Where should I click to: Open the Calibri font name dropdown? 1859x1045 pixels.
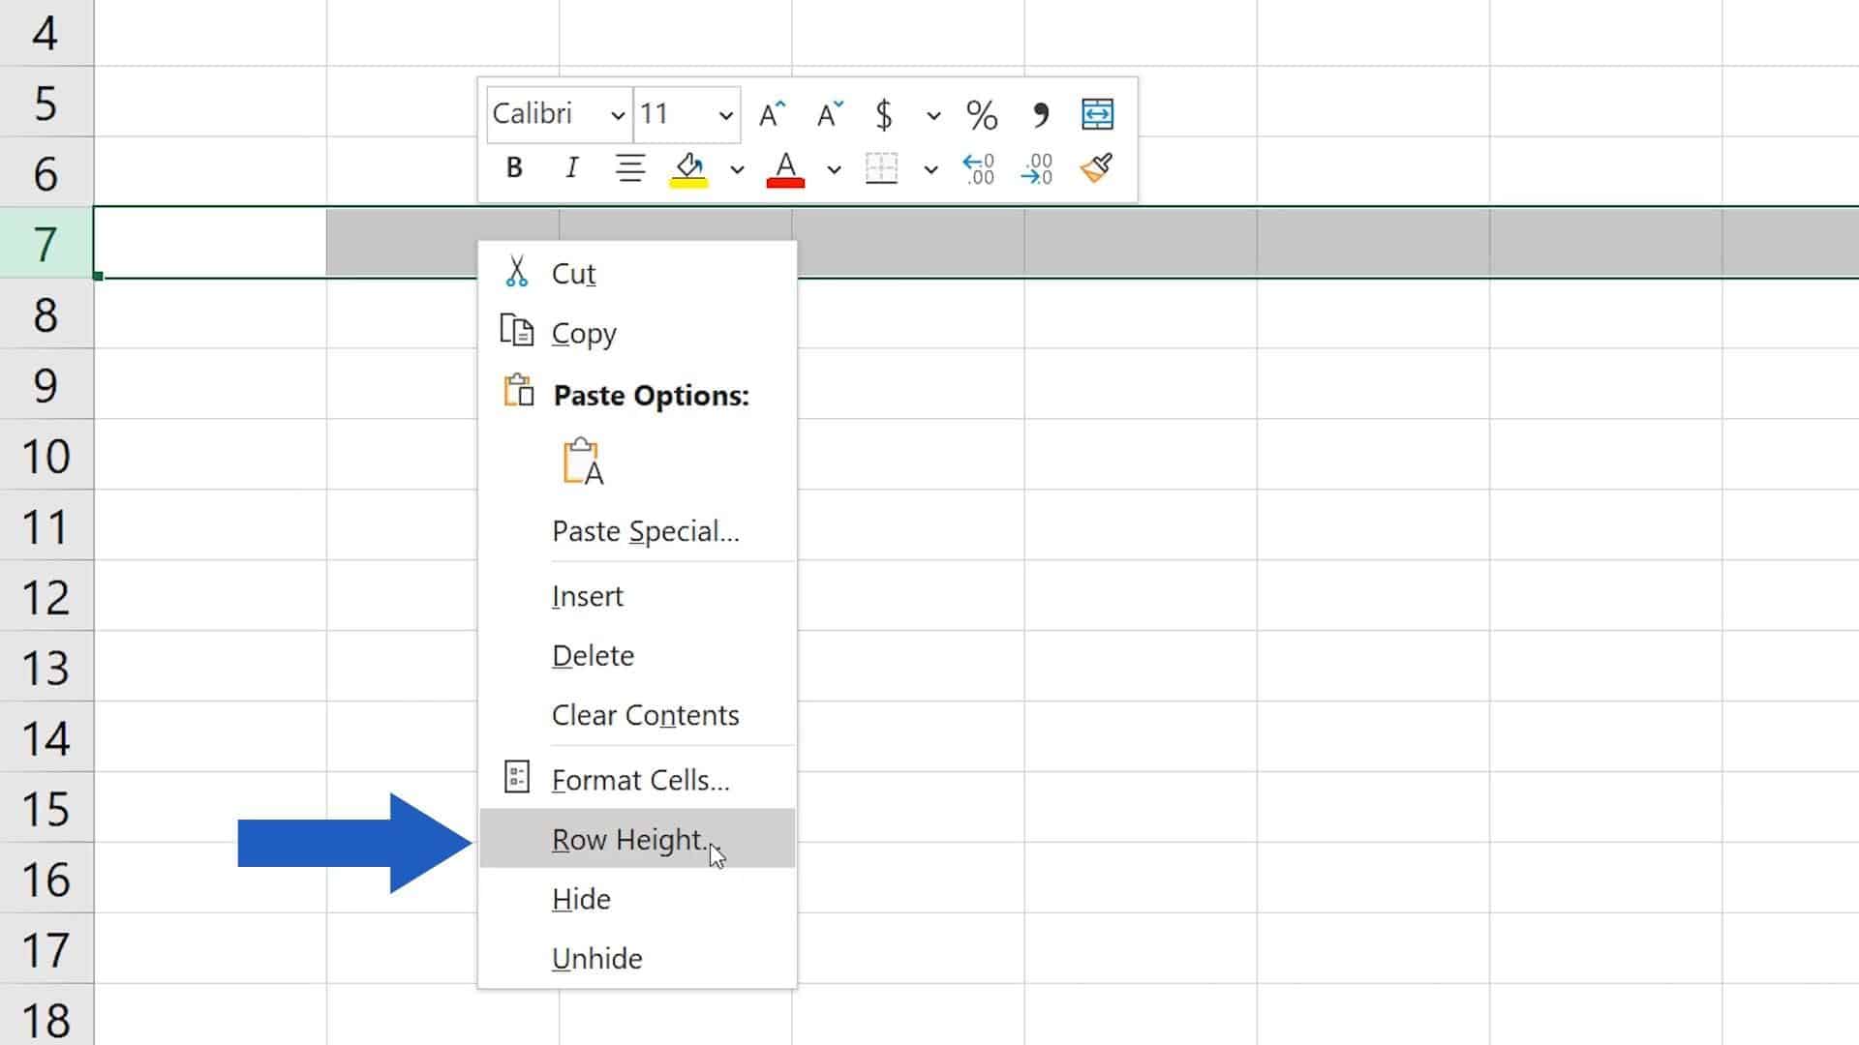coord(618,113)
